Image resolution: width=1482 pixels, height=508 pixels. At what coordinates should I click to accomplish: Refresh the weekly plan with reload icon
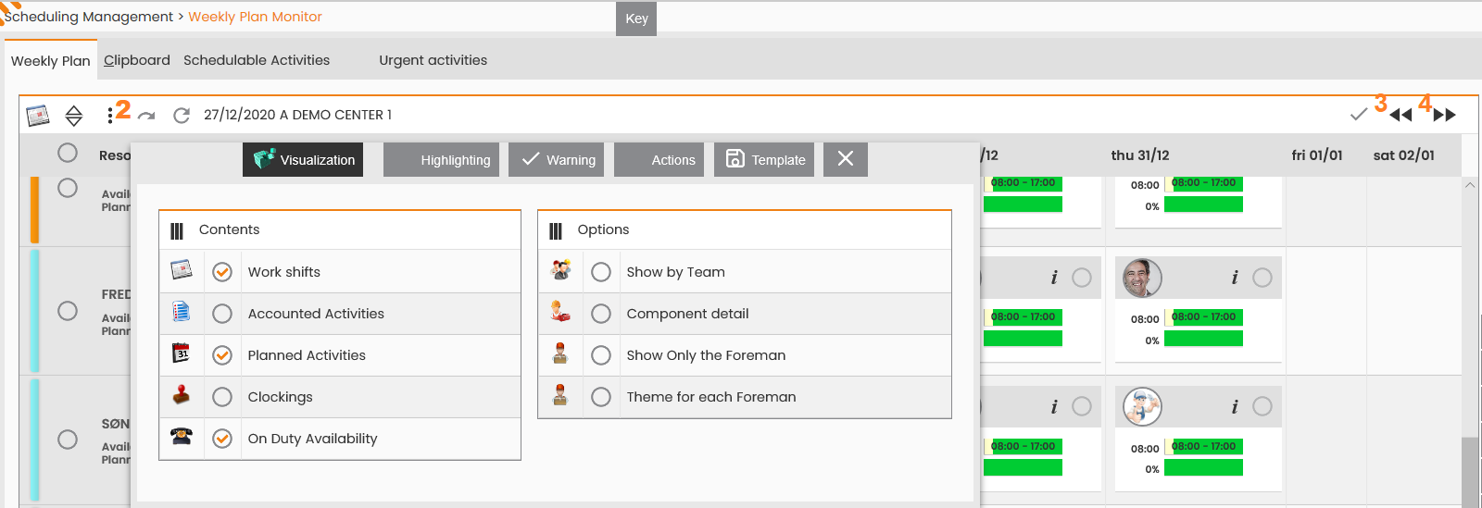[182, 115]
